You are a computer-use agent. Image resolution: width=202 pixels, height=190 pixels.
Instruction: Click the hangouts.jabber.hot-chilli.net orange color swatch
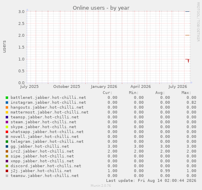[x=7, y=107]
